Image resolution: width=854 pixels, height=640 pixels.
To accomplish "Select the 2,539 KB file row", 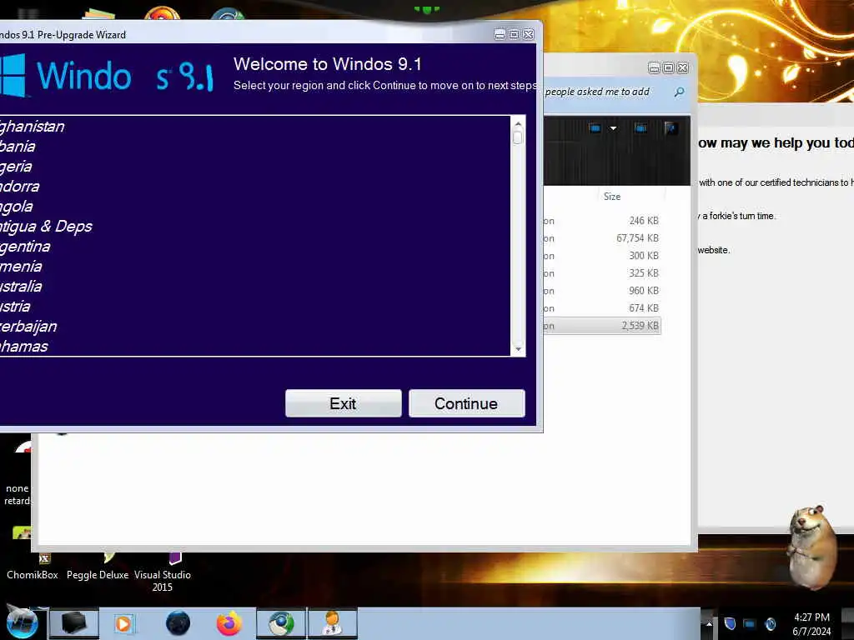I will (x=602, y=326).
